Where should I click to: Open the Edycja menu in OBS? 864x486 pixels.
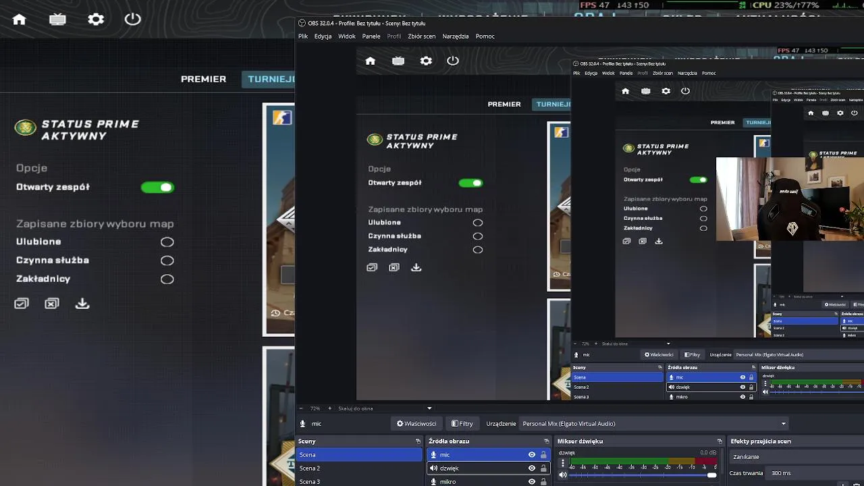click(323, 36)
